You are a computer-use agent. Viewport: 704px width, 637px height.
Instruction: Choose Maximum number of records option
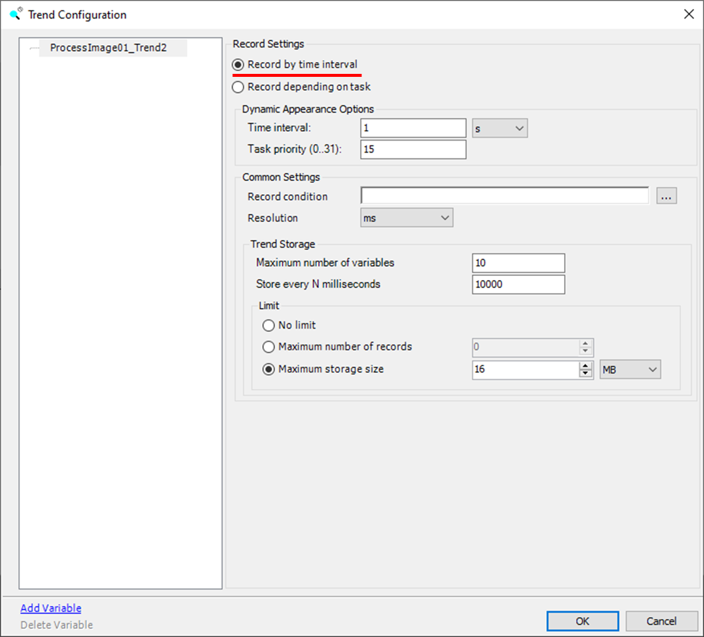pyautogui.click(x=269, y=347)
